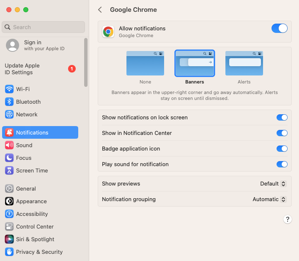Image resolution: width=299 pixels, height=261 pixels.
Task: Open Wi-Fi settings pane
Action: (40, 89)
